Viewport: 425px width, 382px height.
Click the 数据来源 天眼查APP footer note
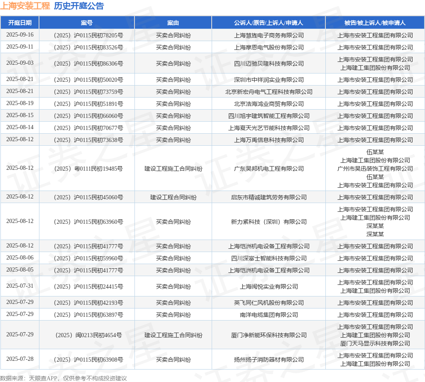64,378
